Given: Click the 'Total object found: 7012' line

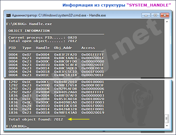Looking at the screenshot, I should click(x=36, y=119).
